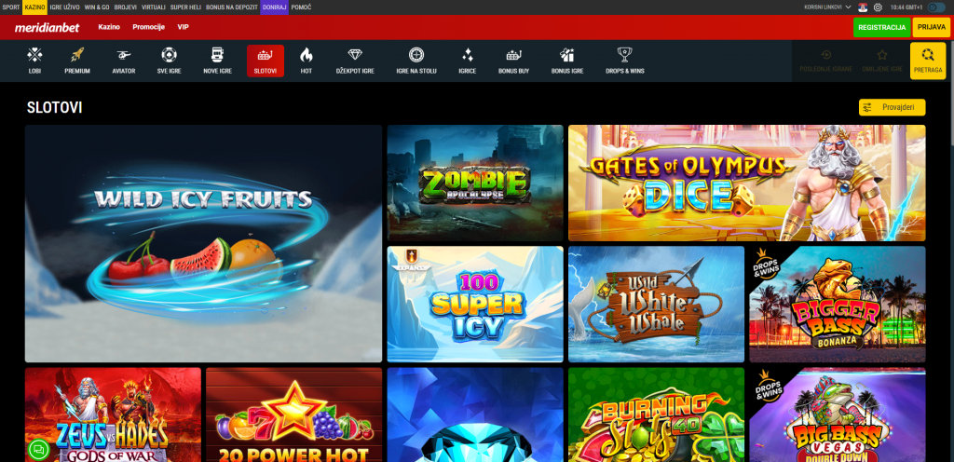Launch the Zombie Apocalypse game
Viewport: 954px width, 462px height.
coord(475,183)
